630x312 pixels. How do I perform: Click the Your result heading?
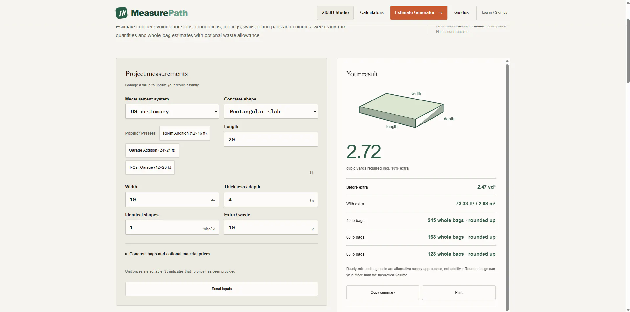click(x=362, y=74)
